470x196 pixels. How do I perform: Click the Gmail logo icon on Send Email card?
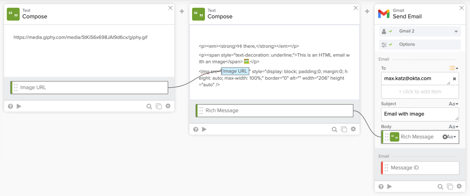pyautogui.click(x=384, y=14)
